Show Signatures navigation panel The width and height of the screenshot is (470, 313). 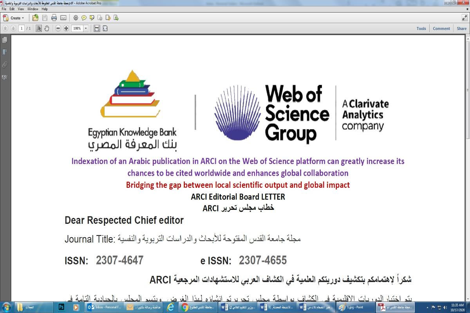pos(5,77)
